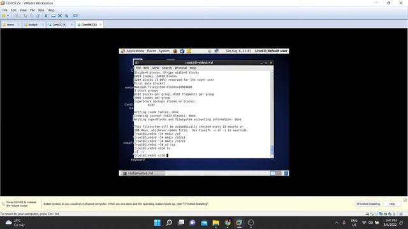Image resolution: width=408 pixels, height=229 pixels.
Task: Enter full screen mode icon
Action: tap(60, 16)
